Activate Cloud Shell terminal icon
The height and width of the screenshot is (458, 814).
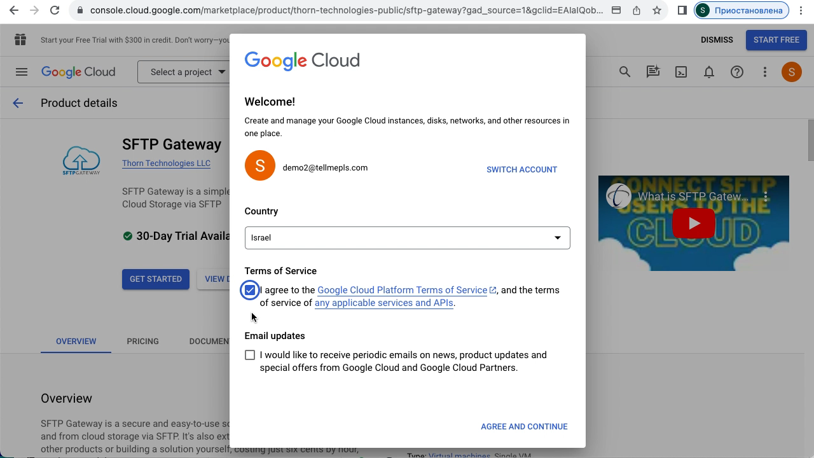[680, 72]
